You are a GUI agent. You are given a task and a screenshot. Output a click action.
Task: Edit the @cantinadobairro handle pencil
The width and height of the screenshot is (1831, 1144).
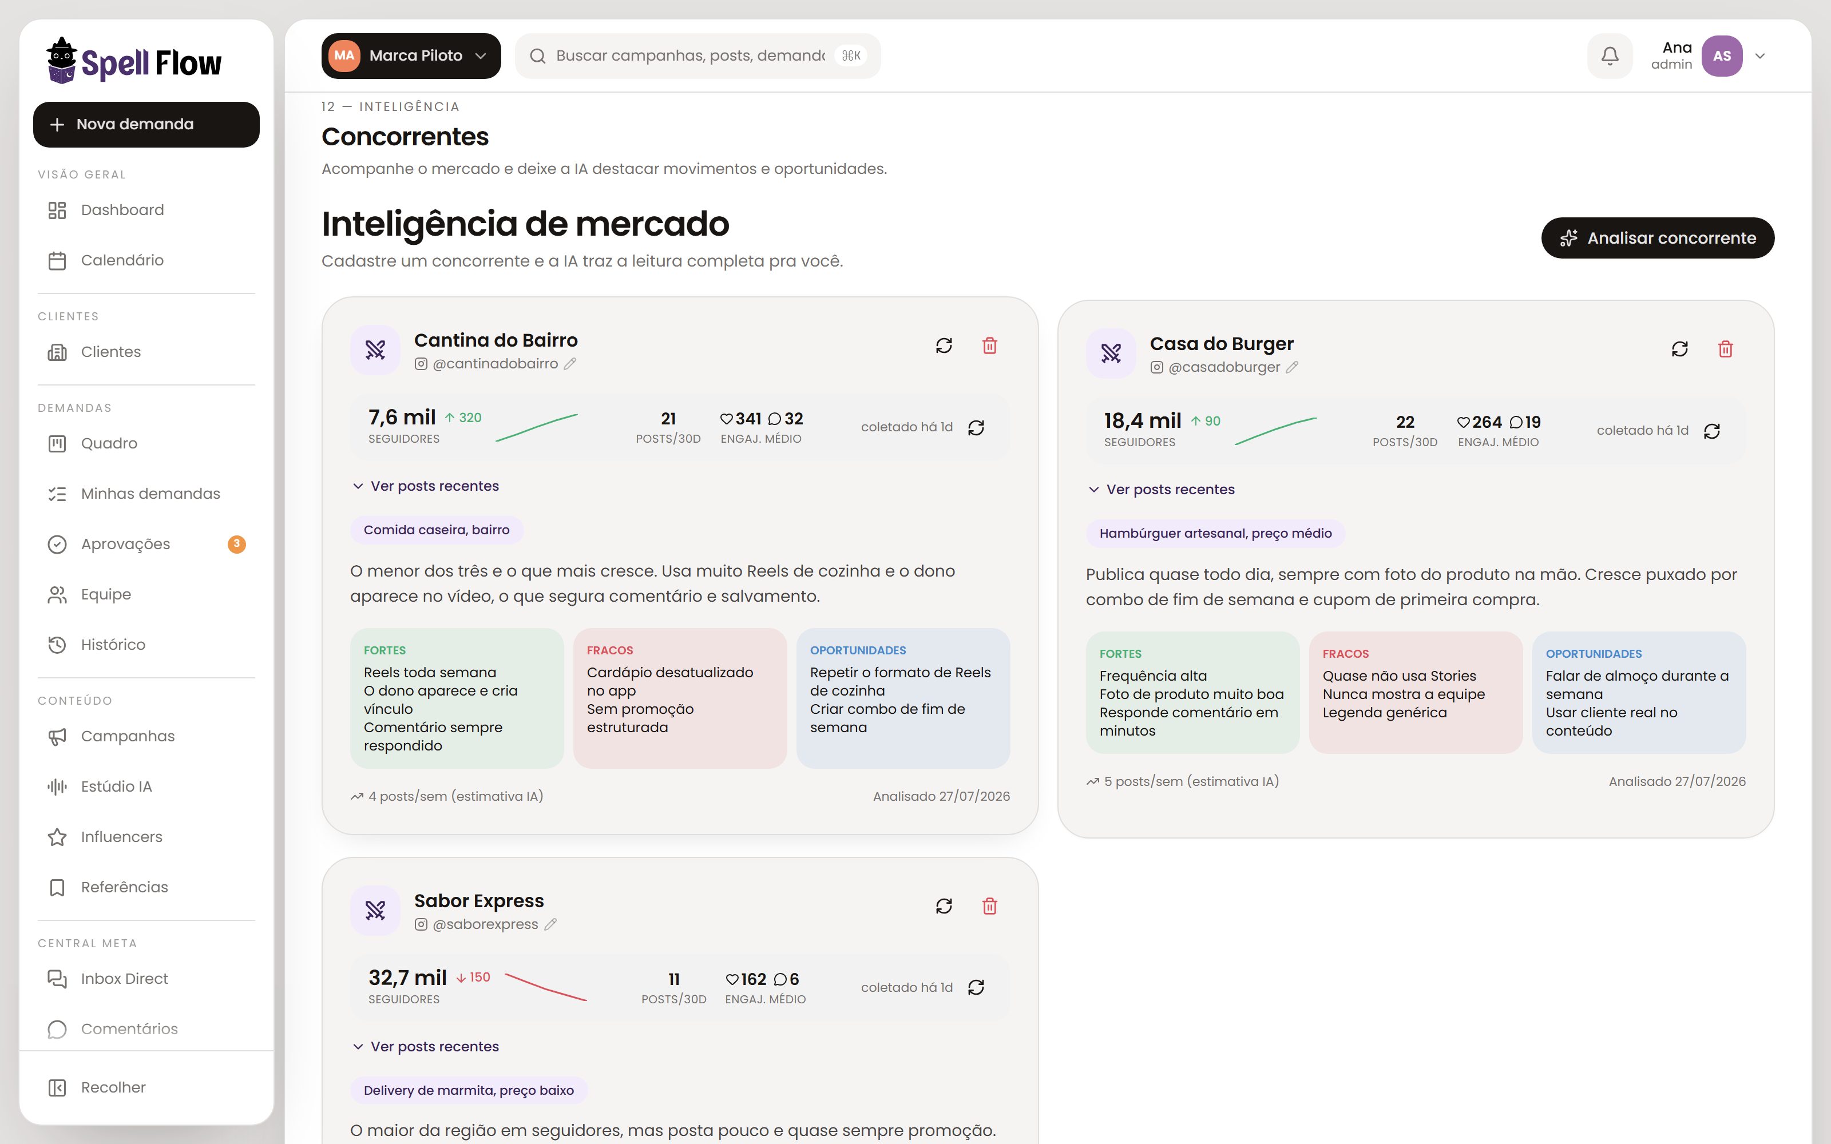[570, 364]
